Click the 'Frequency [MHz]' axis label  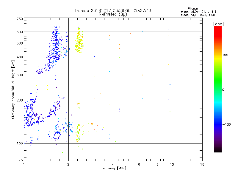coord(113,168)
